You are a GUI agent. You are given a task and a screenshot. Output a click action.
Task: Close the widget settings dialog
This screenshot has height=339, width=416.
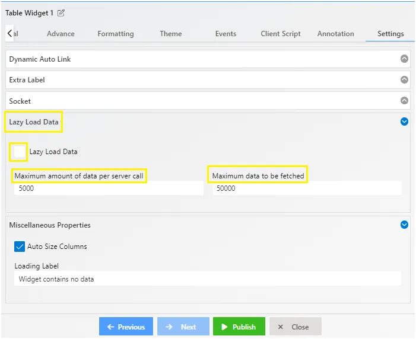296,327
